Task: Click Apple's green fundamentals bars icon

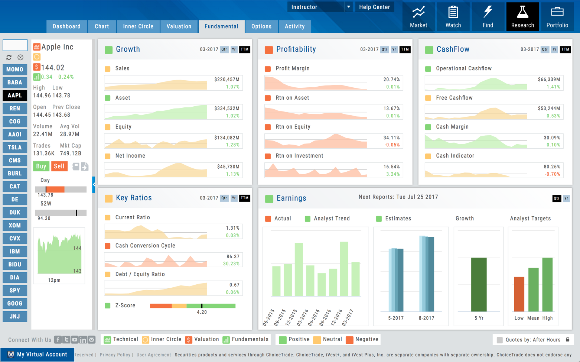Action: tap(37, 77)
